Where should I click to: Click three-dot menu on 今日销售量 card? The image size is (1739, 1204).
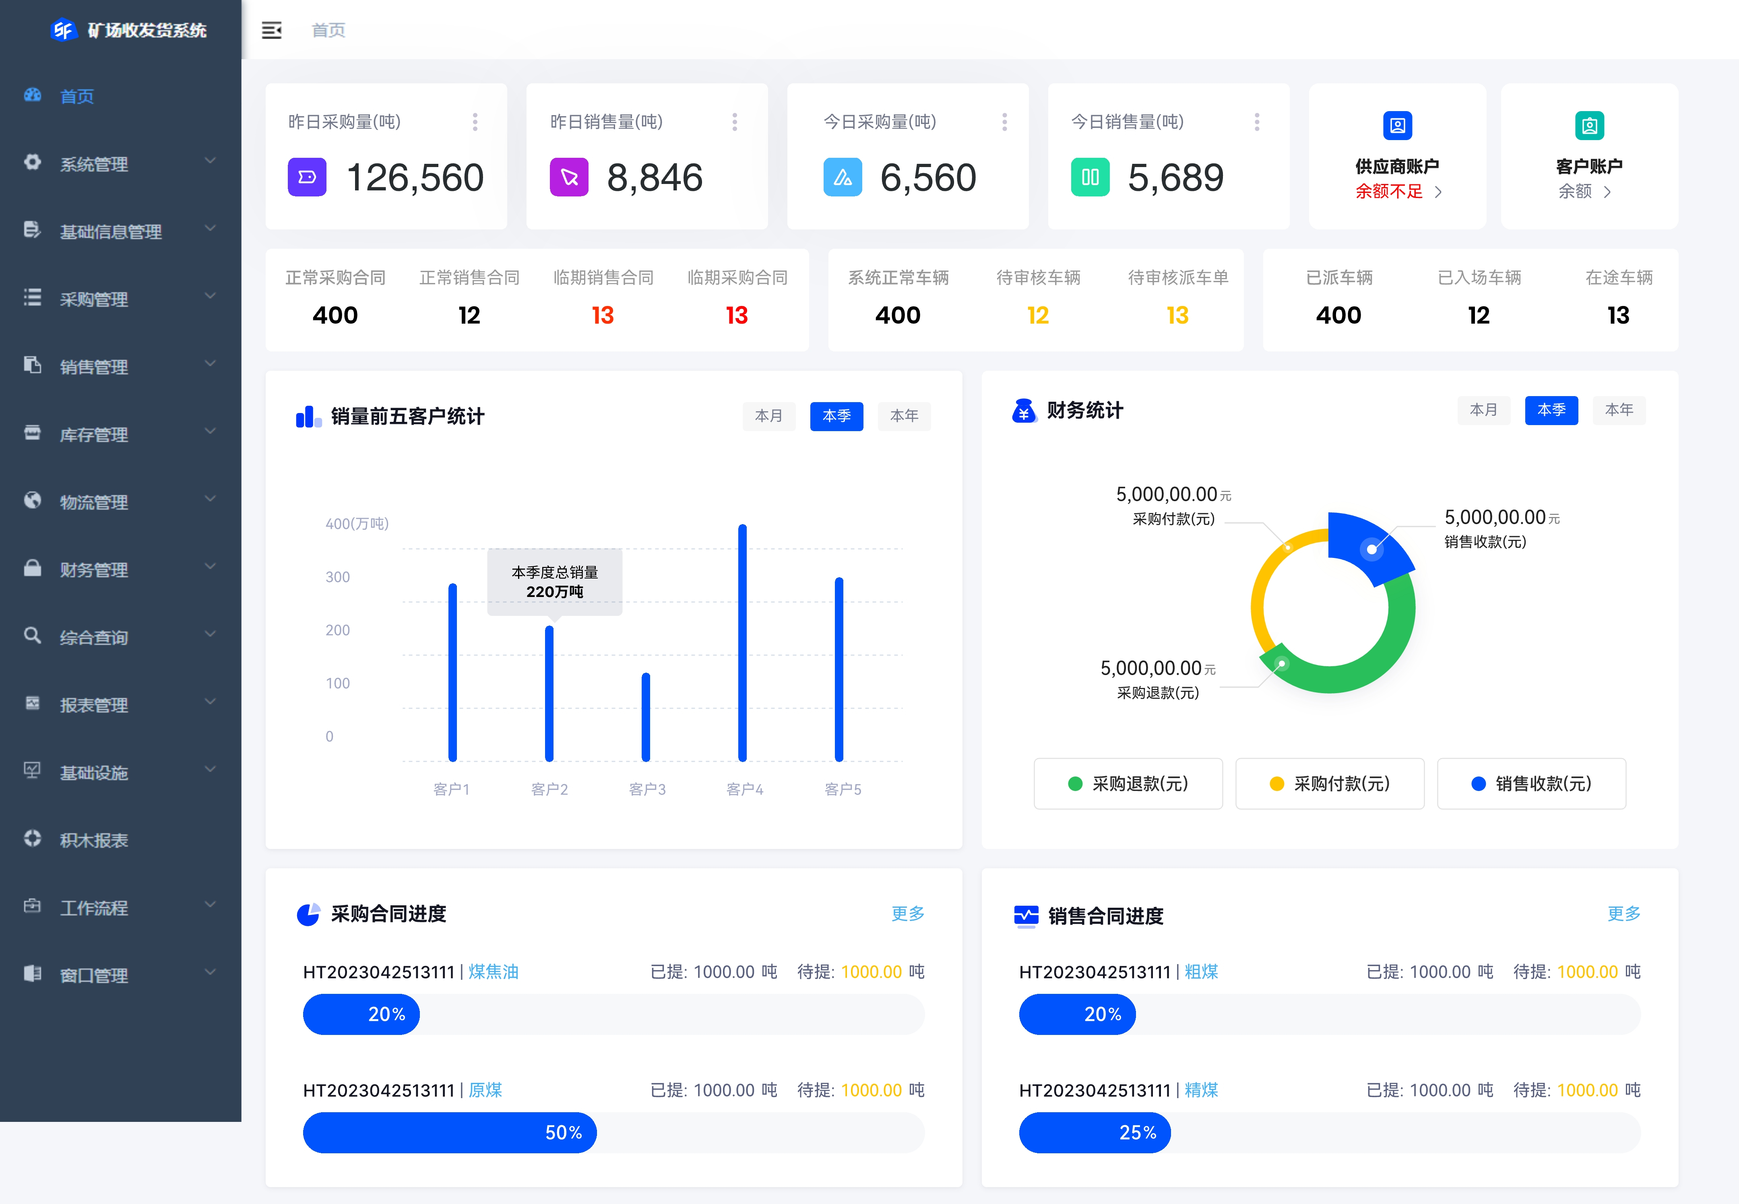[x=1256, y=122]
